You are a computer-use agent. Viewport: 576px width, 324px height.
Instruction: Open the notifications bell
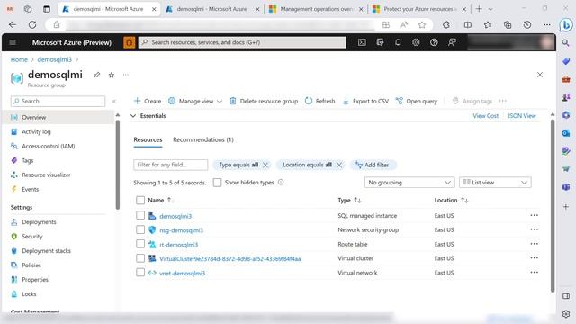tap(398, 42)
